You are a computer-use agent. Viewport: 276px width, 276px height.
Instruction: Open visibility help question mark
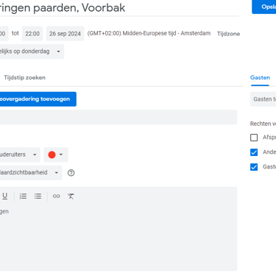point(71,173)
